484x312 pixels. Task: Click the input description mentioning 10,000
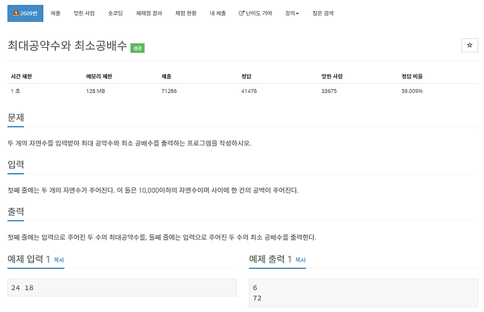pyautogui.click(x=153, y=191)
